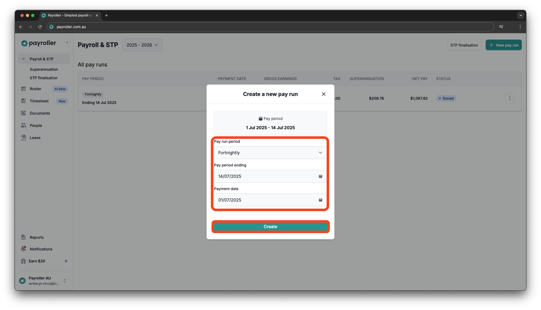
Task: Select the Timesheet sidebar icon
Action: click(x=24, y=101)
